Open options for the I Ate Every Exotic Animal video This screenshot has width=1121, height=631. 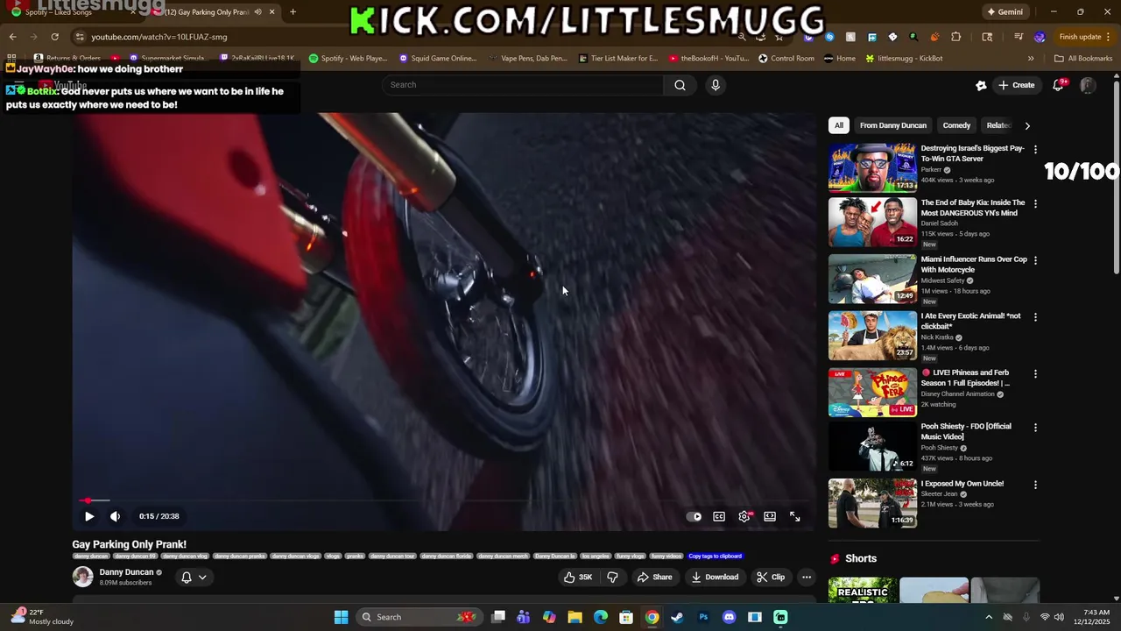(1035, 317)
